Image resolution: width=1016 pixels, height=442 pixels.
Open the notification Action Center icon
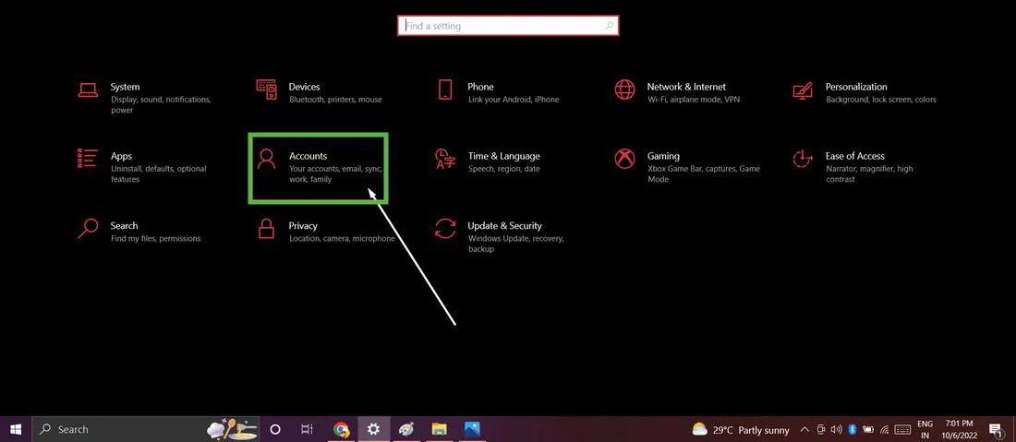tap(997, 430)
